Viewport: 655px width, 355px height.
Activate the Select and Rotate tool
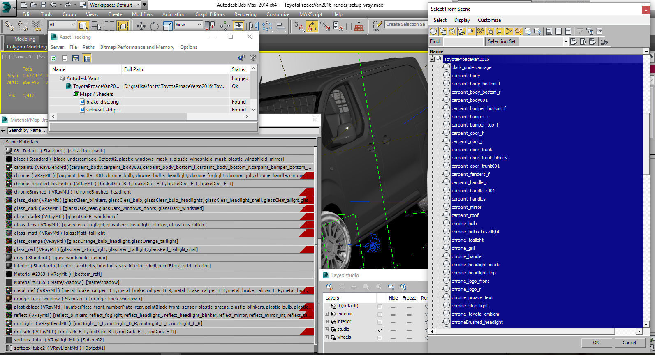coord(154,26)
